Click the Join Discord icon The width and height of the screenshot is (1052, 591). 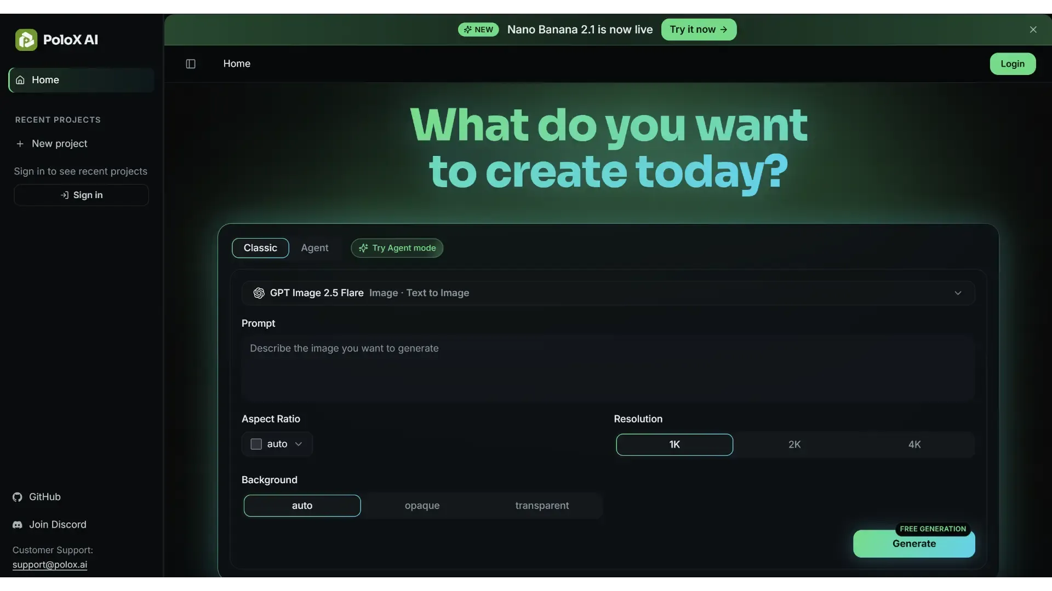click(18, 525)
